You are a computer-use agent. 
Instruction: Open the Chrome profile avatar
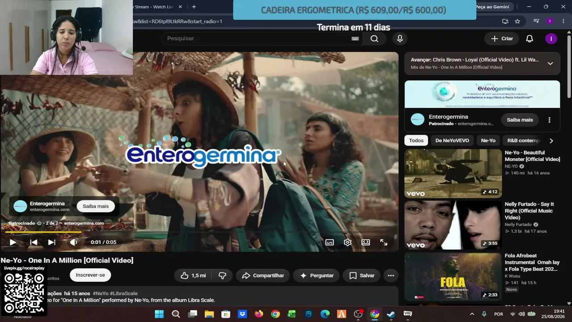point(550,21)
